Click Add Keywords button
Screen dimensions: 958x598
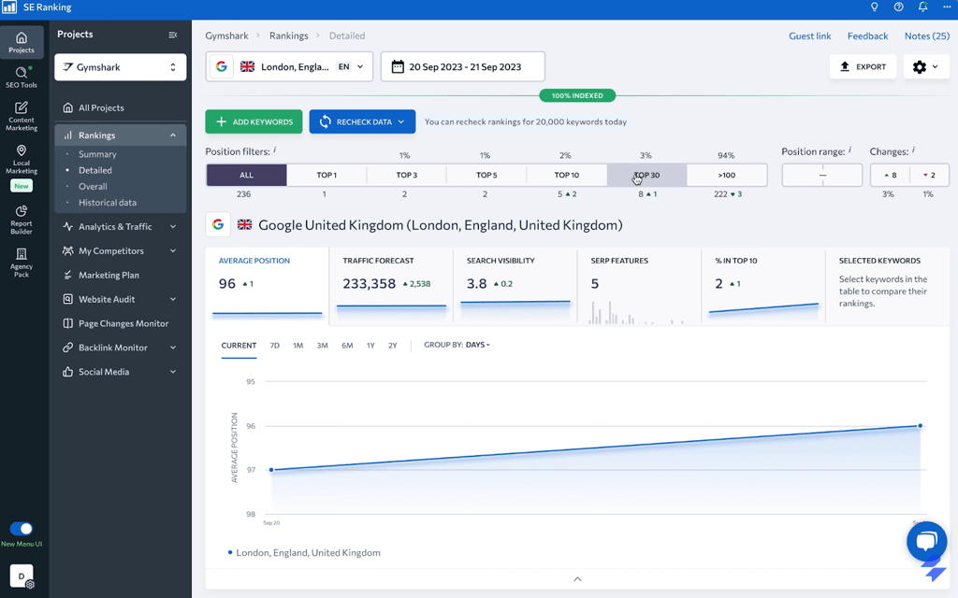(x=254, y=121)
